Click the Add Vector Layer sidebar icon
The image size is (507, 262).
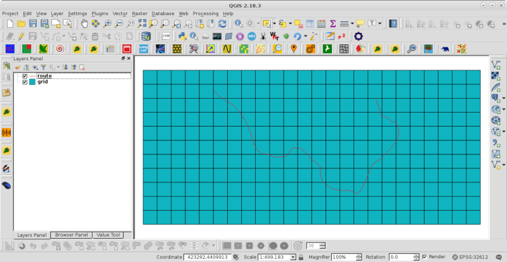[x=496, y=65]
